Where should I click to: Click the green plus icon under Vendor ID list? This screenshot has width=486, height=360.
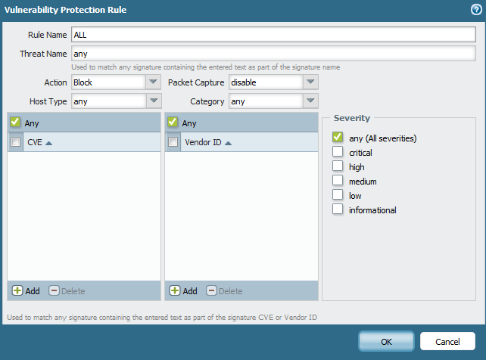175,290
